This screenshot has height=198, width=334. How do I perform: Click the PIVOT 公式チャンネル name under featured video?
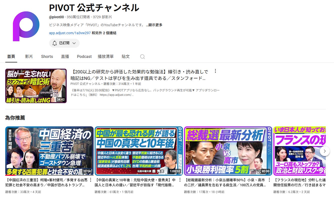pos(86,84)
